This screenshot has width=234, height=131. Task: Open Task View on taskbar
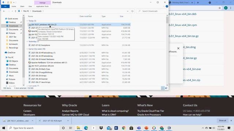coord(71,128)
